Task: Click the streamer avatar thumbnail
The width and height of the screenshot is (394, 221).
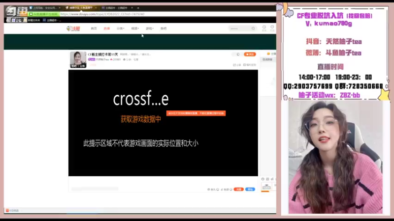Action: (x=78, y=59)
